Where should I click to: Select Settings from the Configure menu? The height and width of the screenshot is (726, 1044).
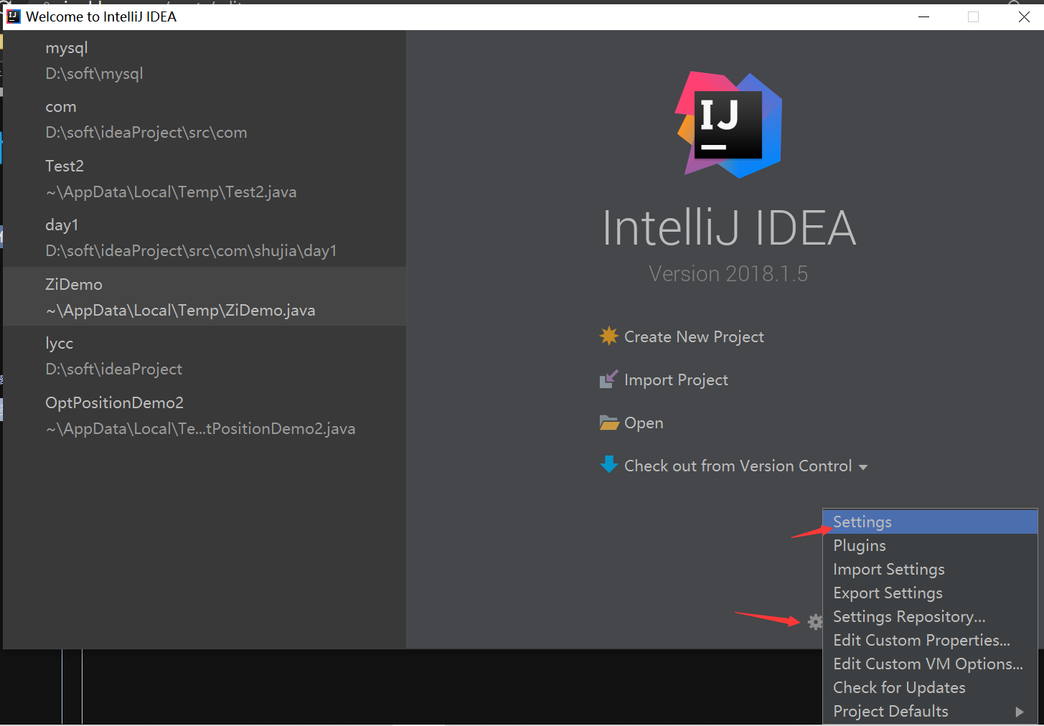point(931,522)
